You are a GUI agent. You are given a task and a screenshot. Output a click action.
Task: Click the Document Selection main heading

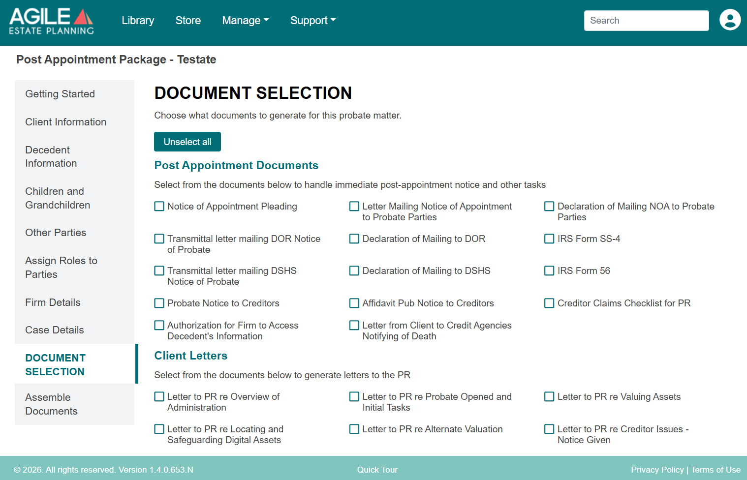pyautogui.click(x=253, y=93)
